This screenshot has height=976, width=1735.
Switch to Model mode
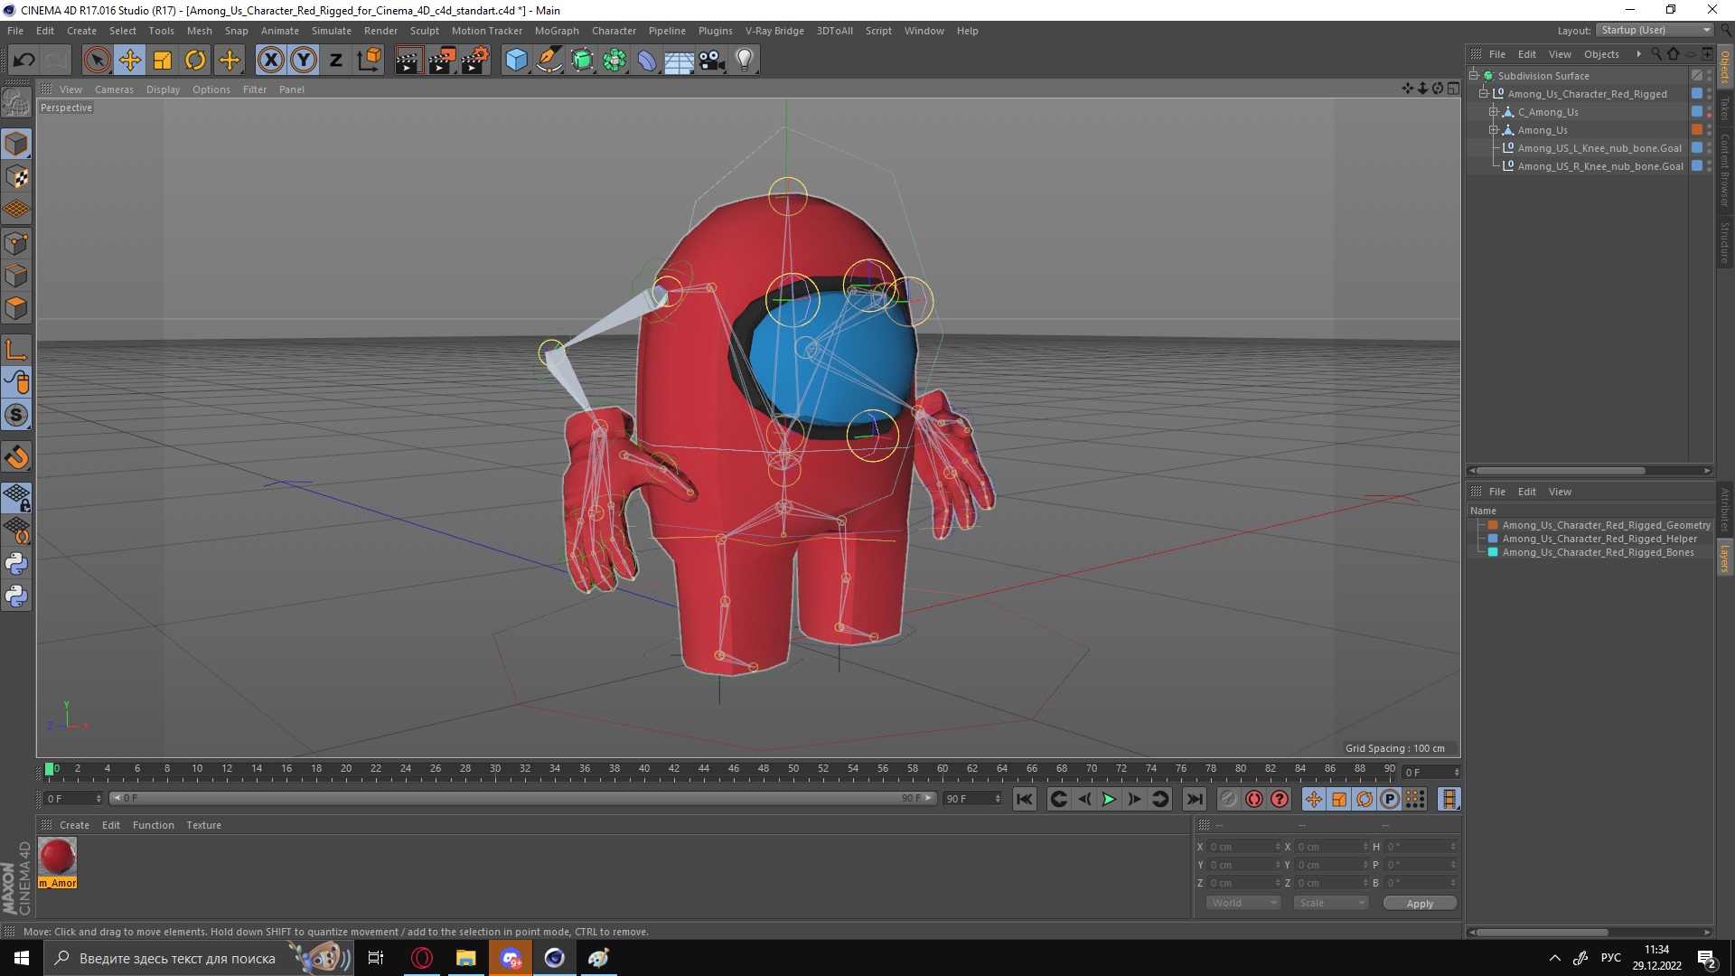16,145
